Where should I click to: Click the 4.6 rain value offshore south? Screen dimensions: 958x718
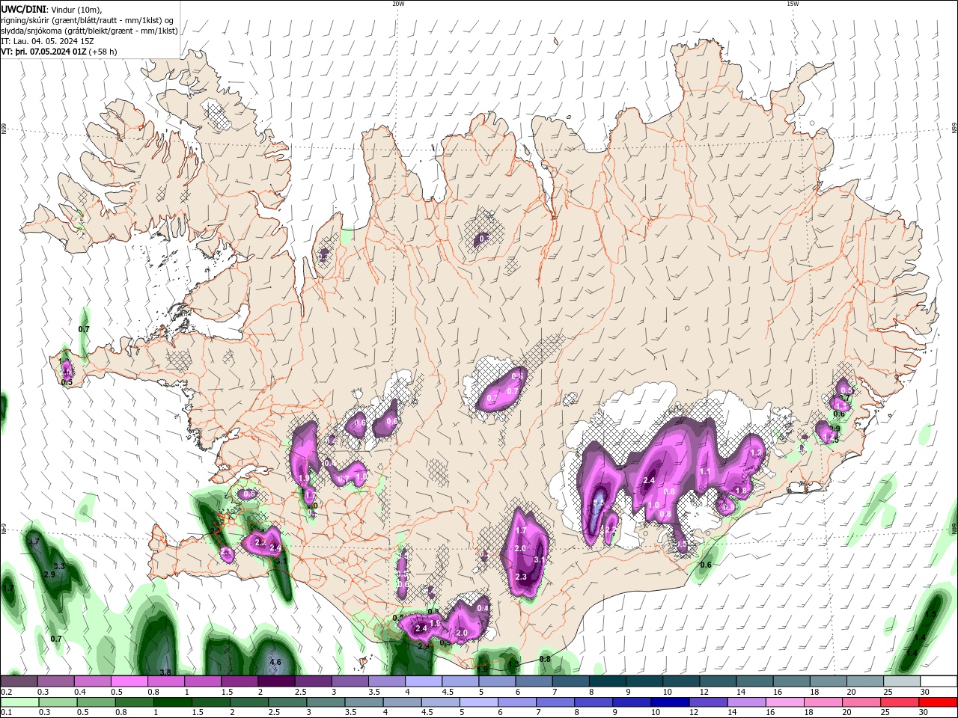(275, 662)
